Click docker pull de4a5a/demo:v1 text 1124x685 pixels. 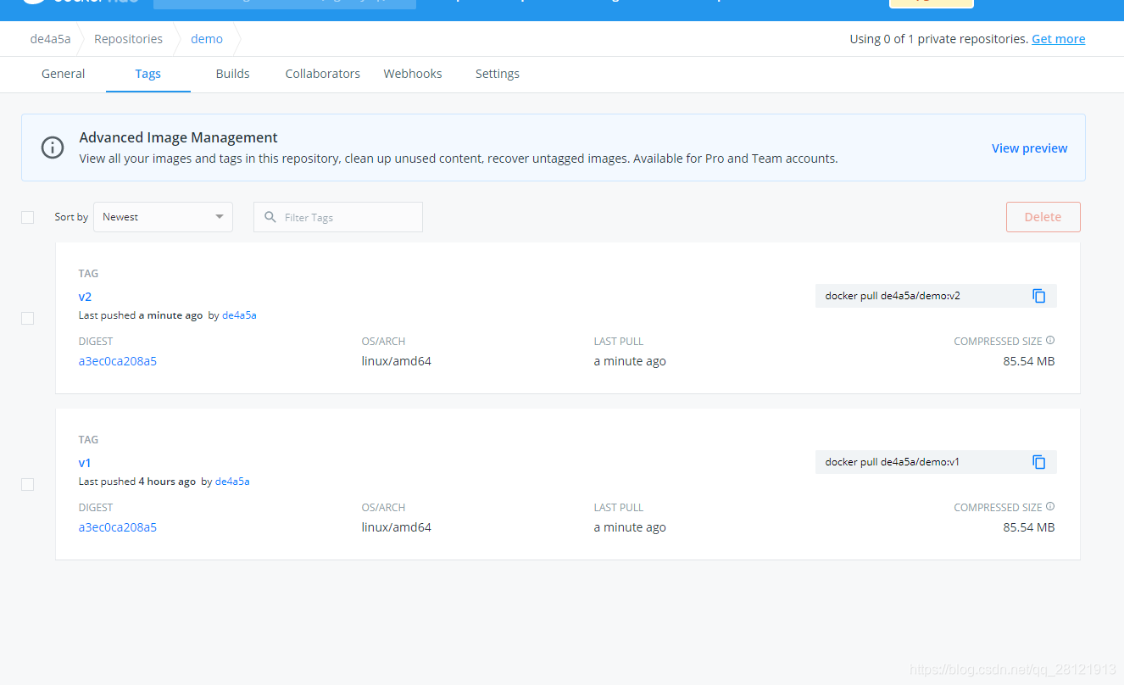pos(893,462)
